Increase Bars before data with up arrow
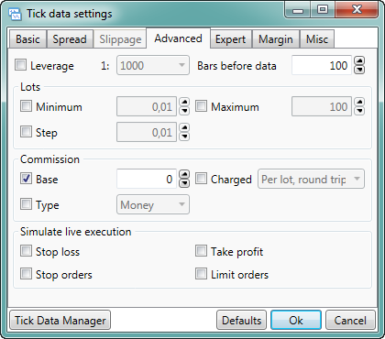Screen dimensions: 385x339 pyautogui.click(x=359, y=61)
